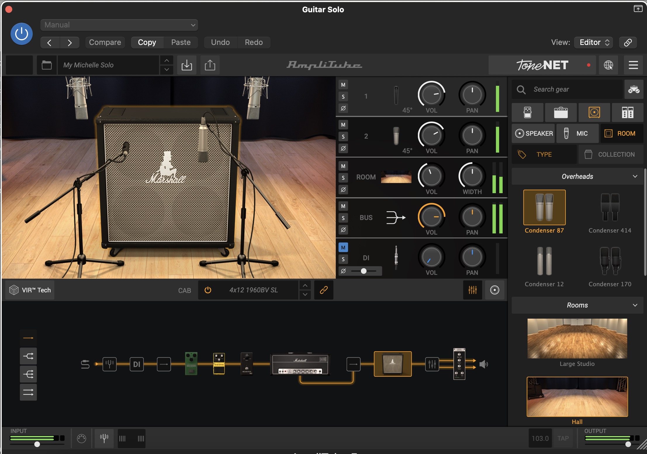Step to previous preset with up arrow
This screenshot has height=454, width=647.
[167, 60]
